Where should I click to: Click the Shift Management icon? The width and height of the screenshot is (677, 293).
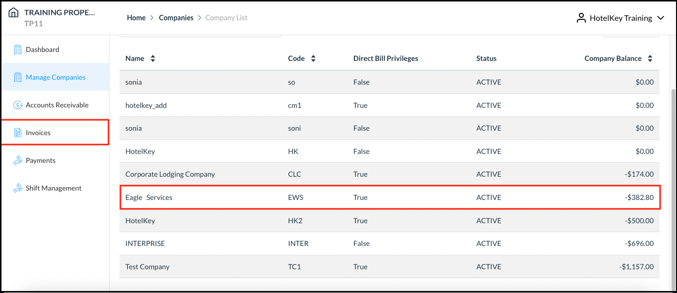coord(18,188)
